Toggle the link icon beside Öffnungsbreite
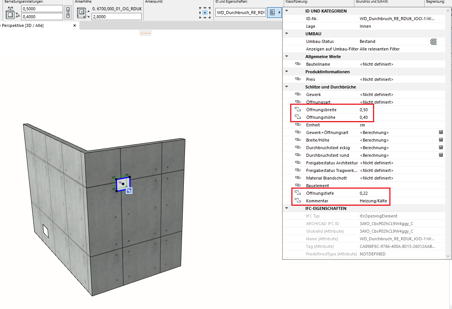Viewport: 452px width, 309px height. (x=298, y=110)
